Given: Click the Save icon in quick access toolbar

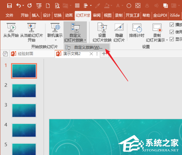Looking at the screenshot, I should click(x=9, y=6).
